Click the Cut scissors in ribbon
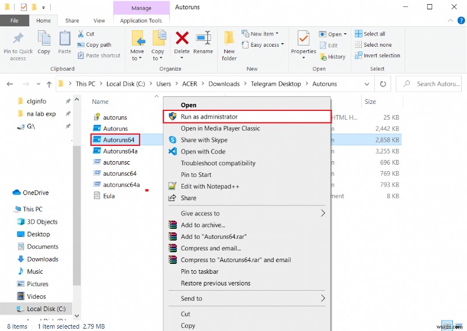This screenshot has height=331, width=467. pyautogui.click(x=81, y=34)
